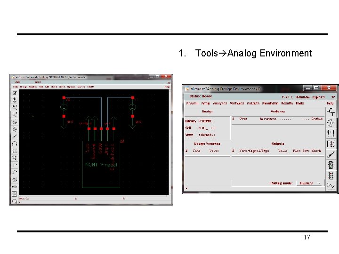Open Edit menu in Schematic Editor
Screen dimensions: 339x254
point(41,87)
